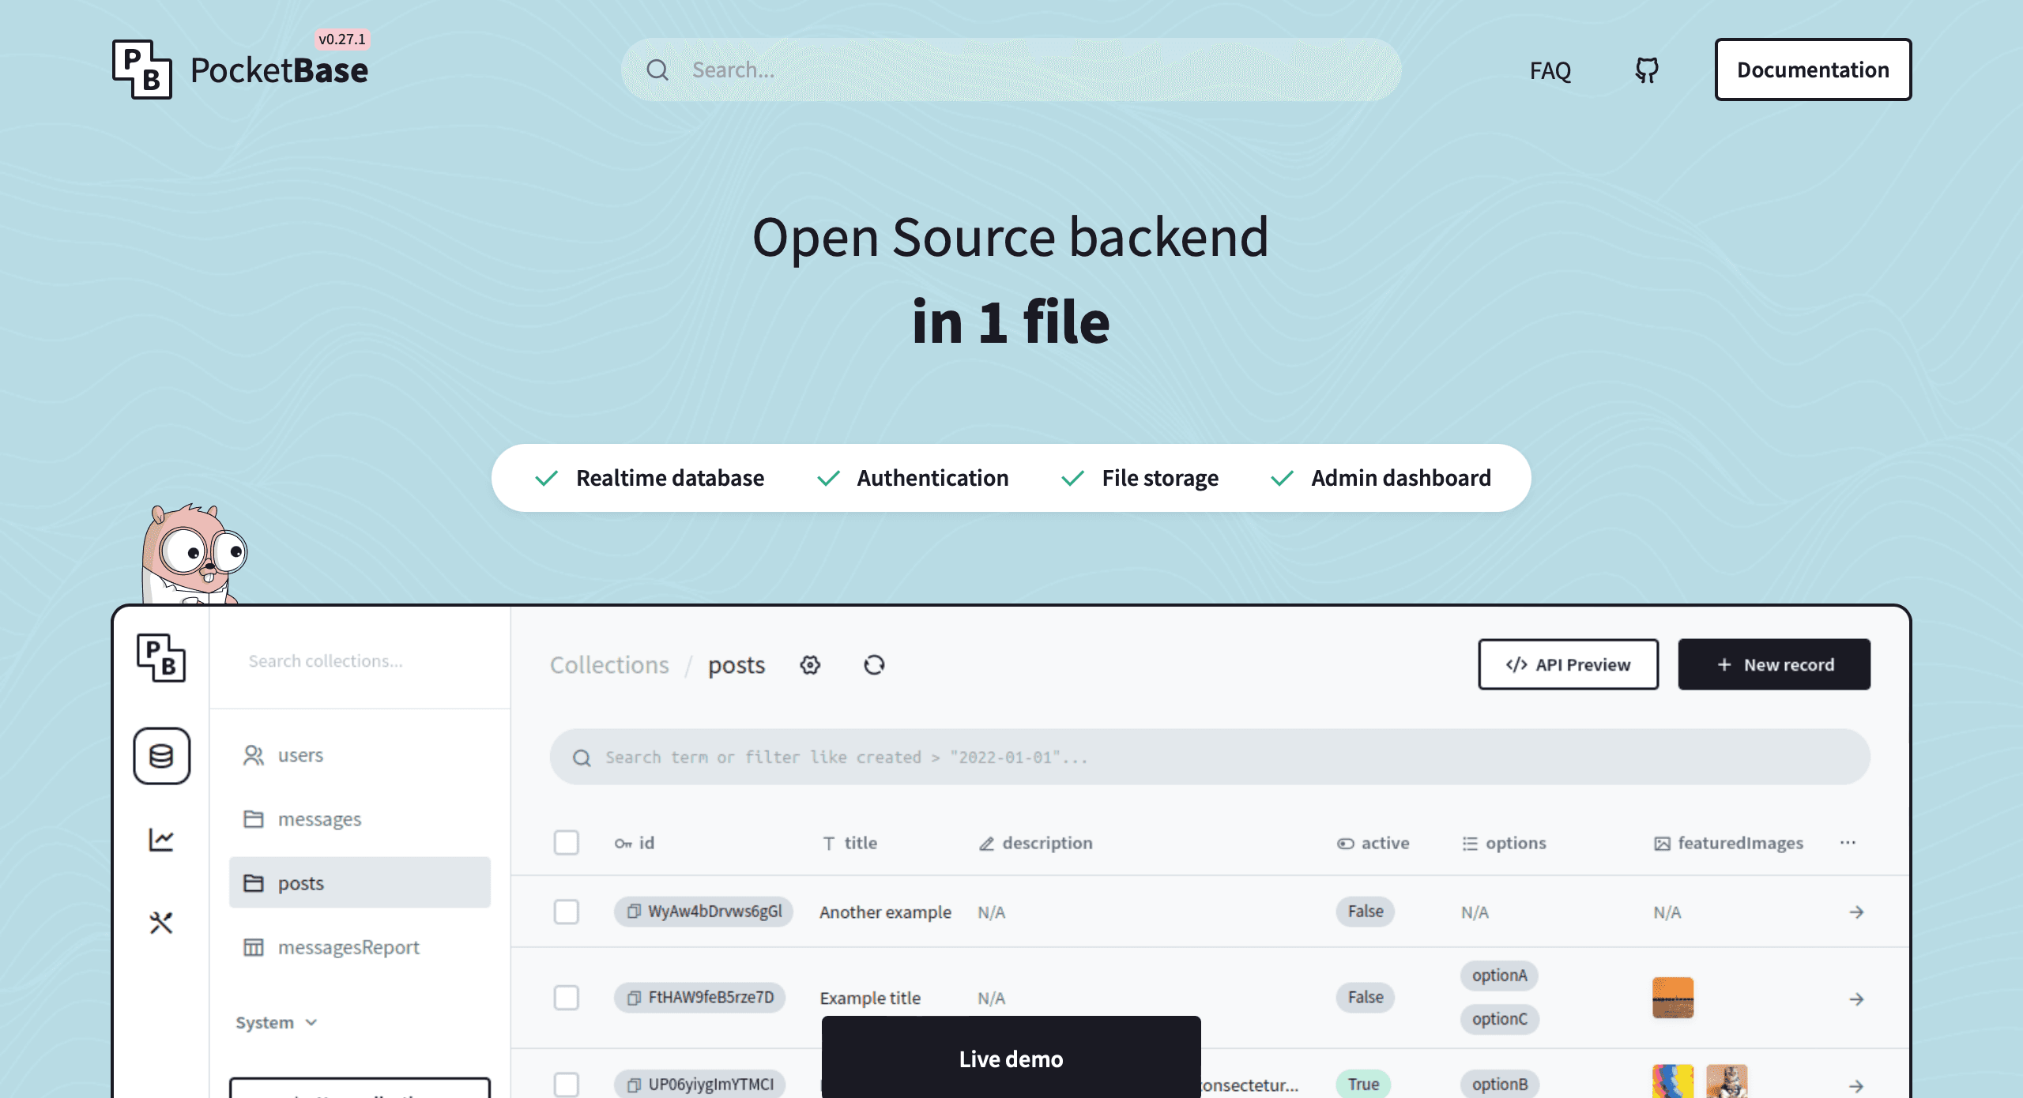Click the search icon in the records filter bar
Image resolution: width=2023 pixels, height=1098 pixels.
tap(582, 758)
